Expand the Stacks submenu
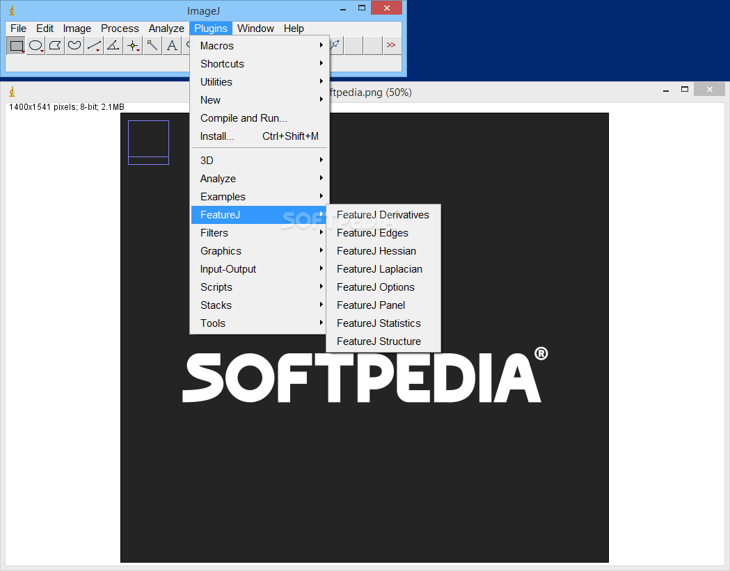Viewport: 730px width, 571px height. [260, 306]
